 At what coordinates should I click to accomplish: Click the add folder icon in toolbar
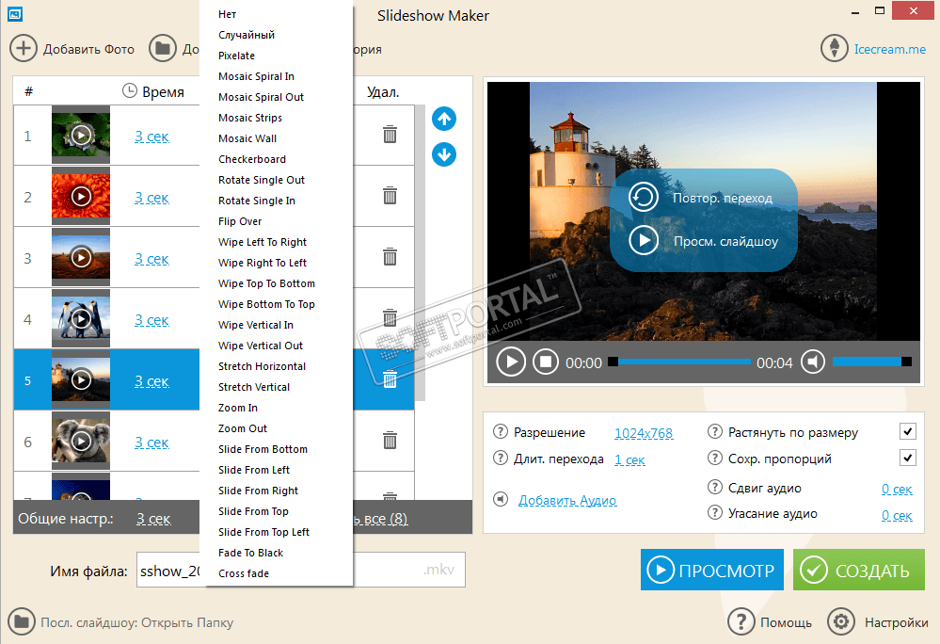pyautogui.click(x=163, y=49)
